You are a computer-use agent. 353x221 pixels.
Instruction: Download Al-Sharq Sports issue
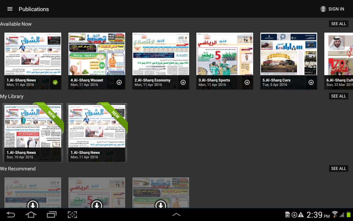point(247,82)
